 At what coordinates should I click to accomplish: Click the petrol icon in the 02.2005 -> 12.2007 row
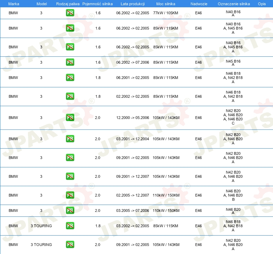(70, 195)
